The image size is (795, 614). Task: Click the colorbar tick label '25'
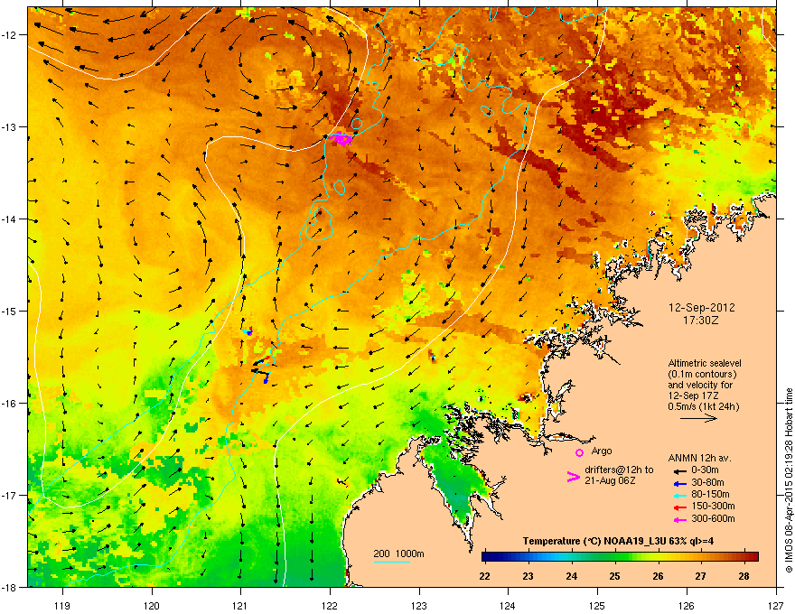614,576
